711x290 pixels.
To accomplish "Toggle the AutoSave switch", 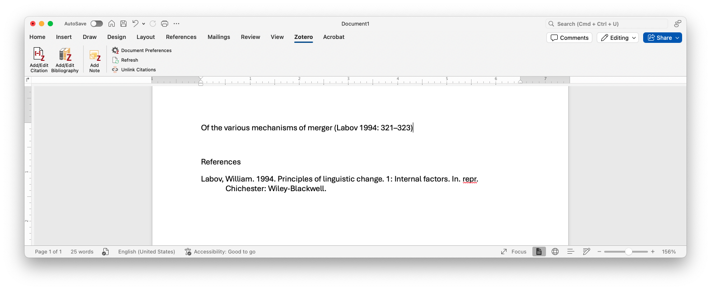I will point(97,24).
